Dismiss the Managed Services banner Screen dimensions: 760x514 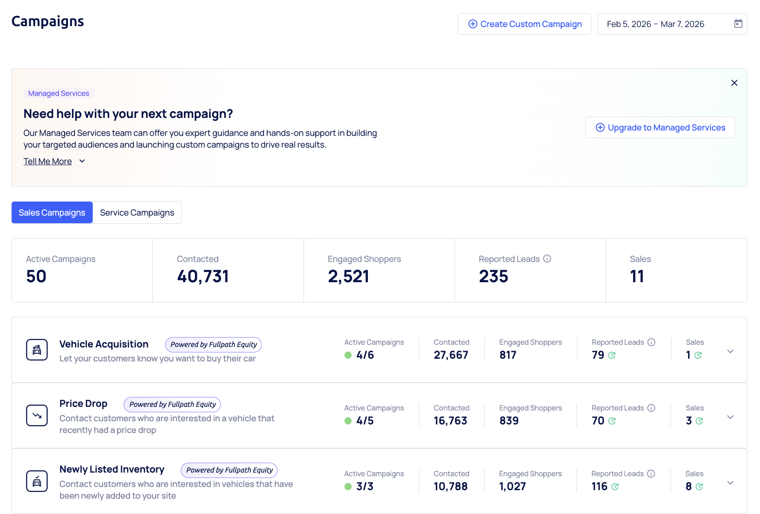(x=734, y=83)
